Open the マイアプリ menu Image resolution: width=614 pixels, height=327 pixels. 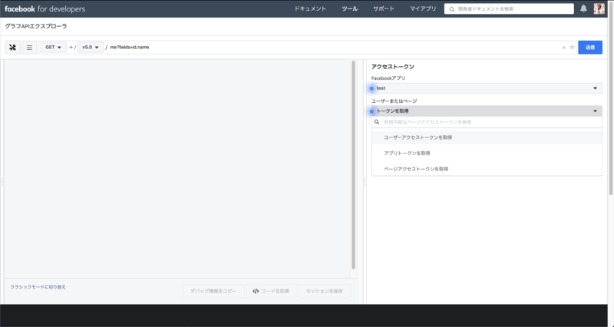(x=423, y=8)
